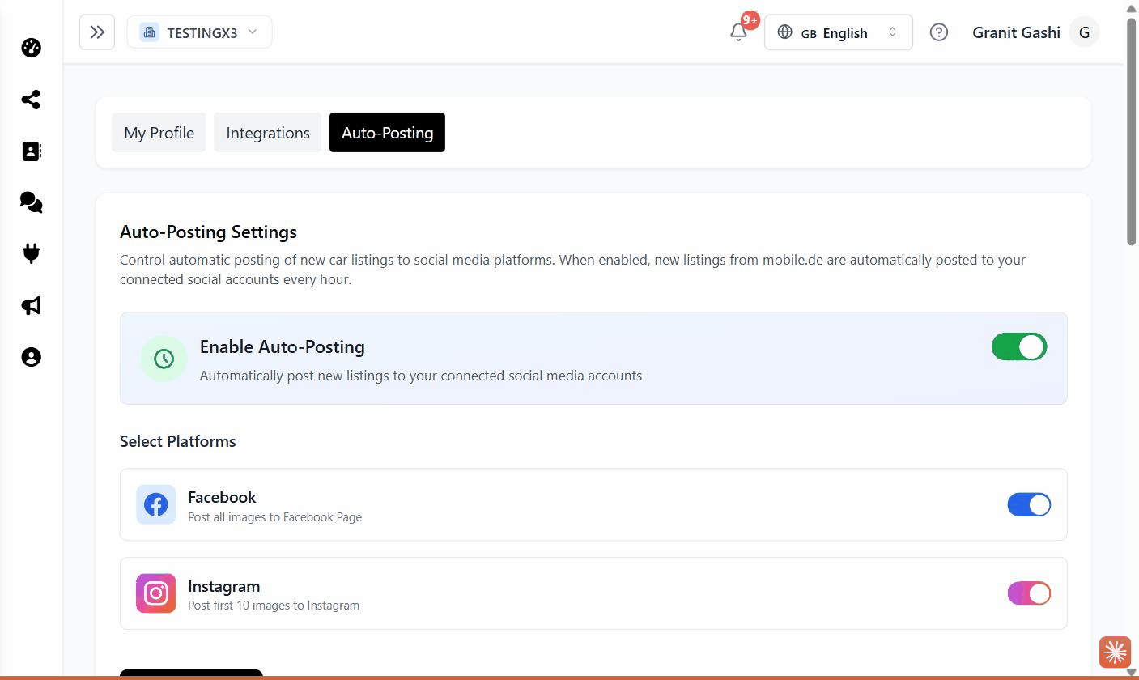The width and height of the screenshot is (1139, 680).
Task: Open the plug integrations sidebar icon
Action: (31, 254)
